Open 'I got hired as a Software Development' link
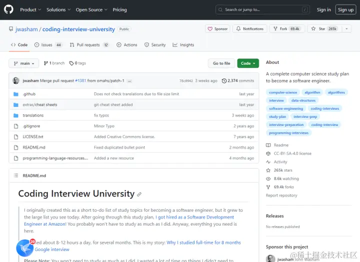 pos(195,217)
